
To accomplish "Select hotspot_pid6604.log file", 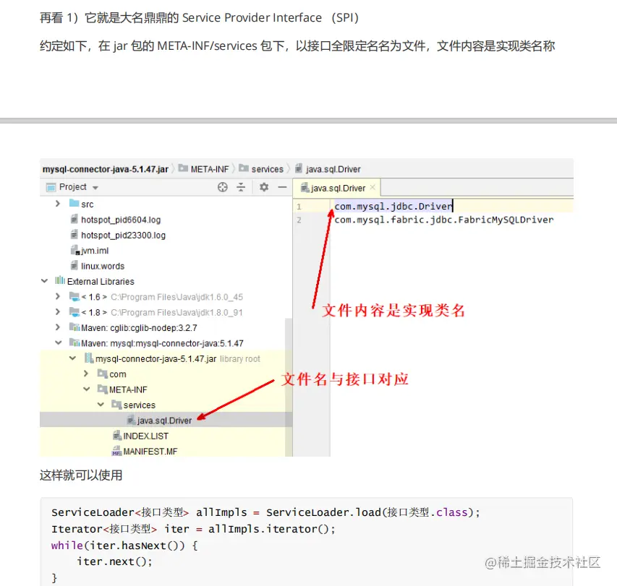I will (x=121, y=220).
